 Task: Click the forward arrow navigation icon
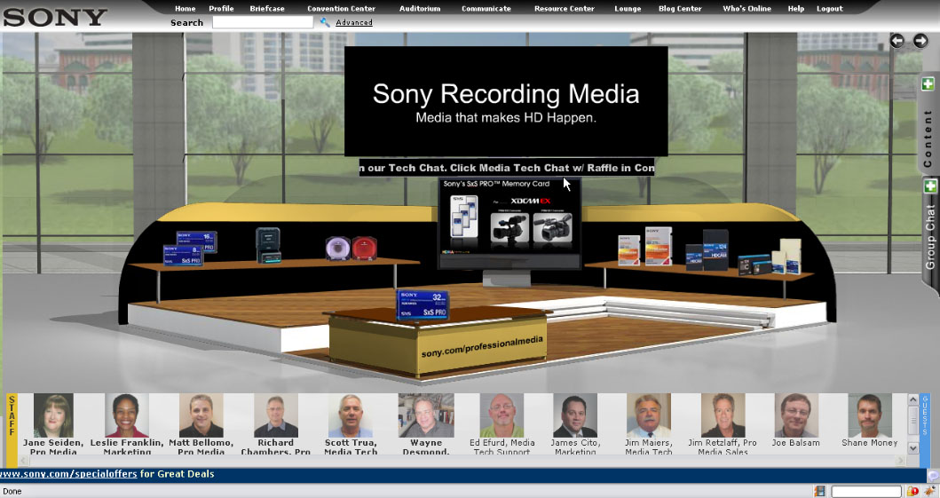tap(920, 40)
